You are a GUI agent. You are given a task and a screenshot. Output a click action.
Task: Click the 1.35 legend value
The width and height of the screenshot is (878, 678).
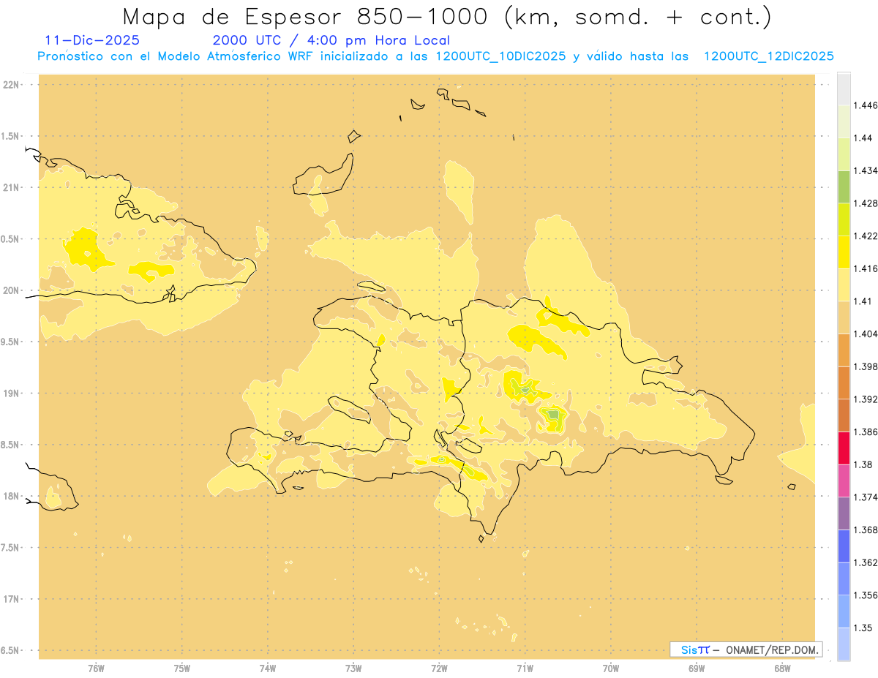[x=863, y=628]
